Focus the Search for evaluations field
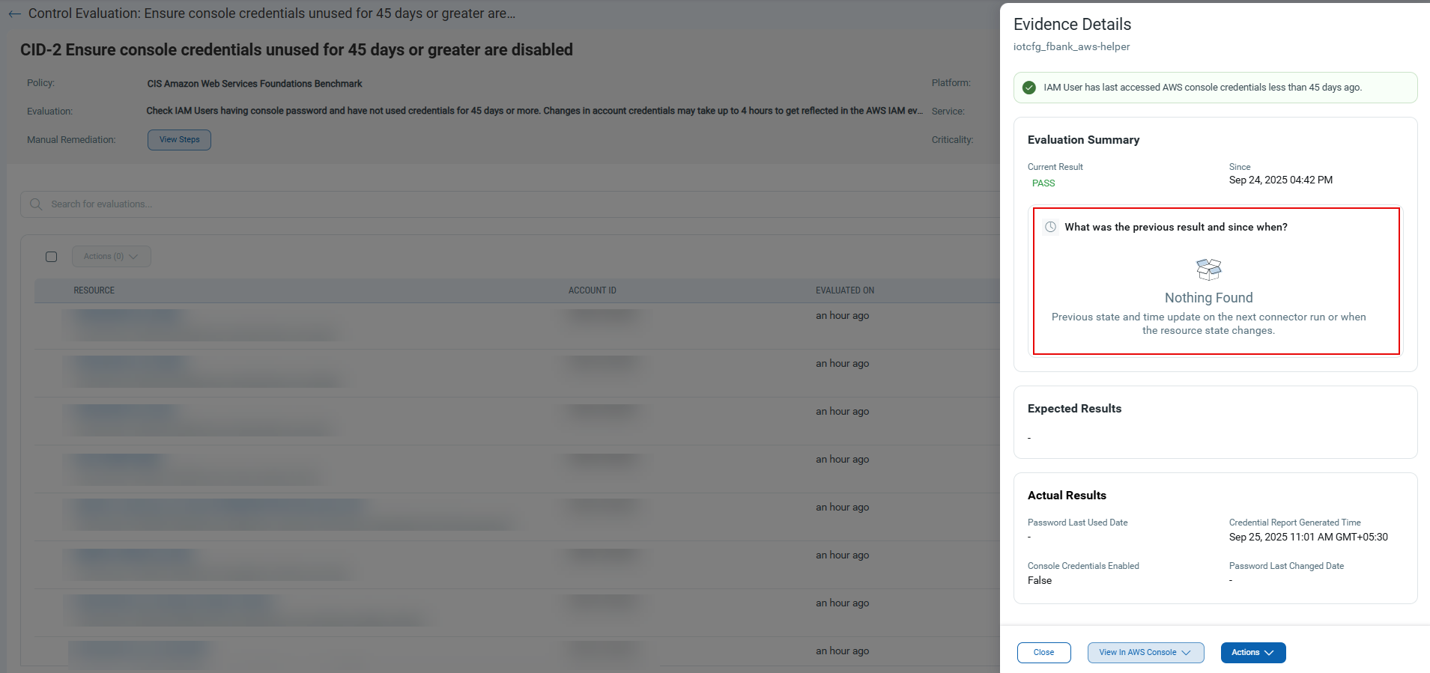Image resolution: width=1430 pixels, height=673 pixels. click(x=300, y=204)
